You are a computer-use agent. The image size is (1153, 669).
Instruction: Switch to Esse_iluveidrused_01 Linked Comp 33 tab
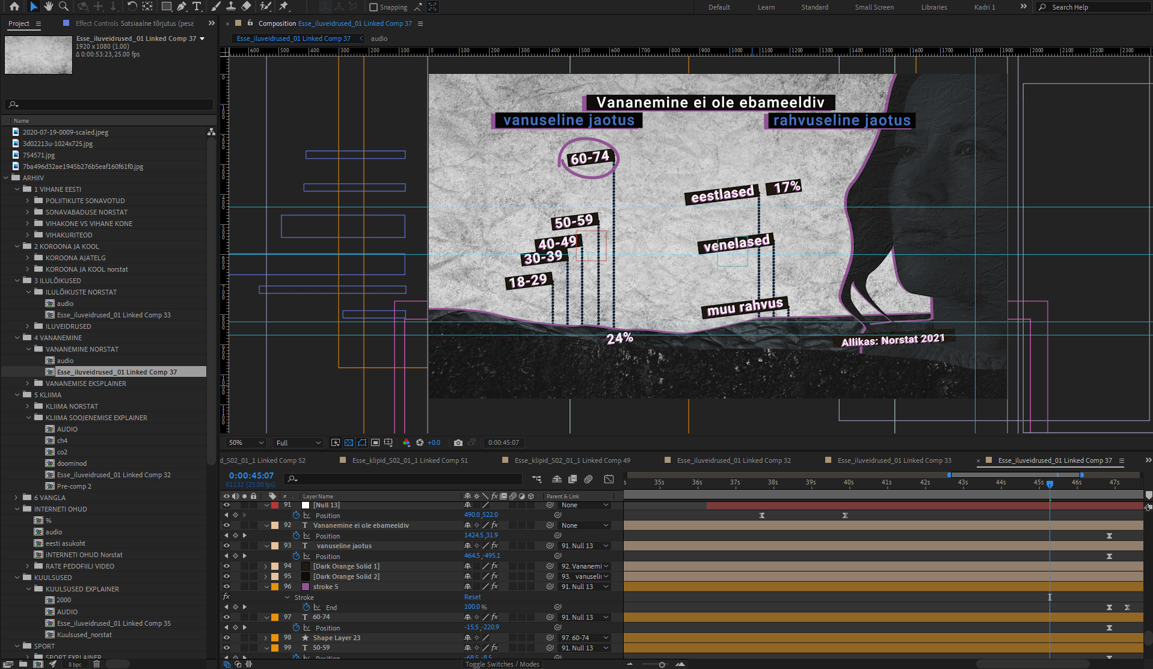894,460
